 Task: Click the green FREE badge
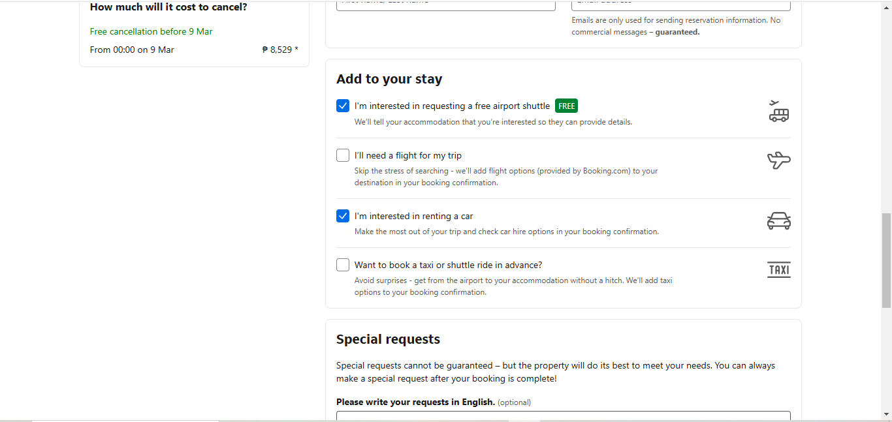point(566,106)
